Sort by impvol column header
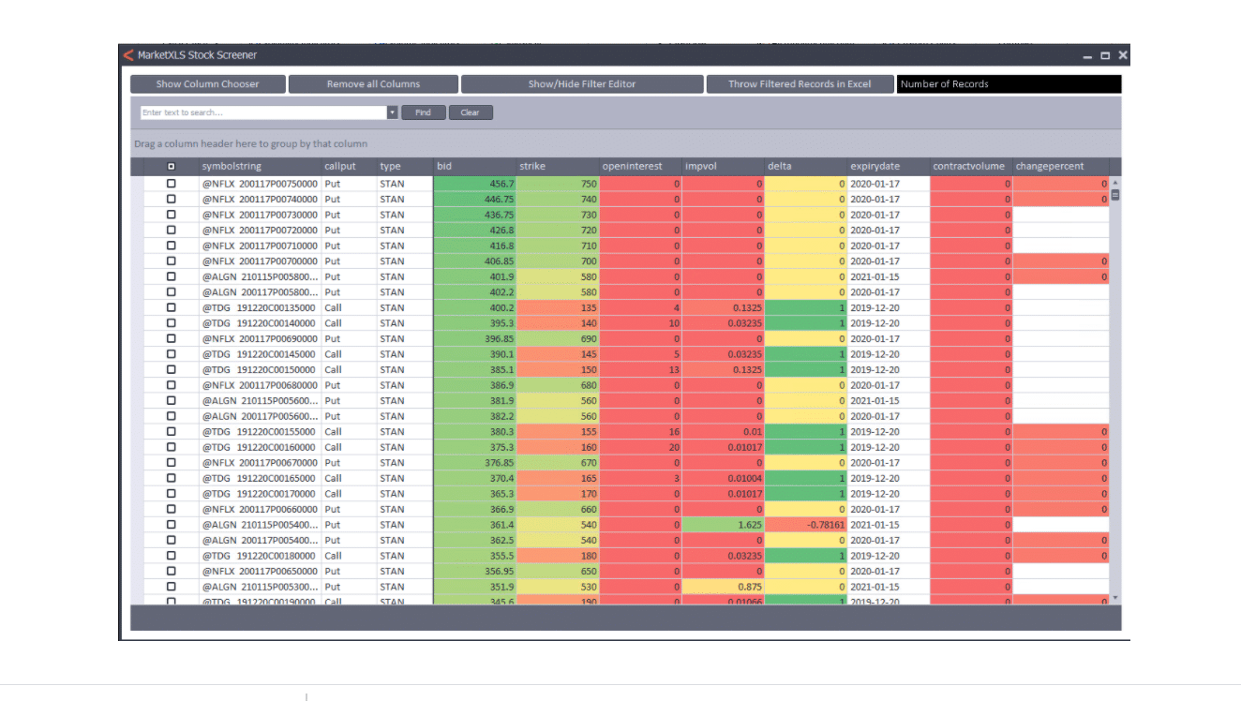This screenshot has height=701, width=1241. (723, 167)
